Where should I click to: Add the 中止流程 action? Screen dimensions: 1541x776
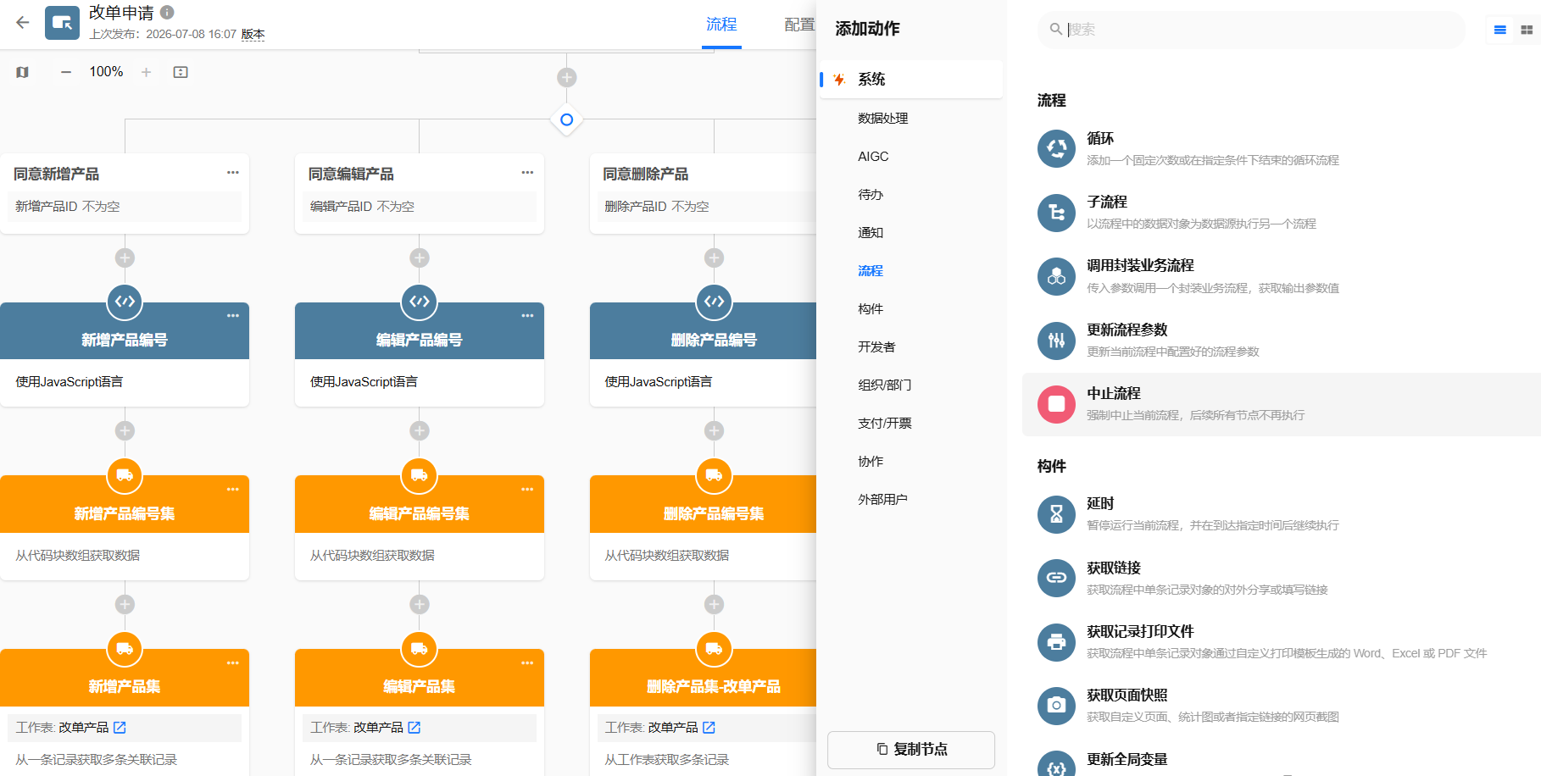click(1281, 404)
